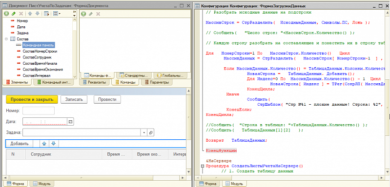The image size is (390, 187).
Task: Click the Провести и закрыть button
Action: coord(32,99)
